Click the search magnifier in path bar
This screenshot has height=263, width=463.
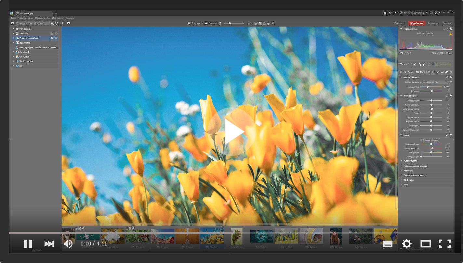tap(52, 23)
